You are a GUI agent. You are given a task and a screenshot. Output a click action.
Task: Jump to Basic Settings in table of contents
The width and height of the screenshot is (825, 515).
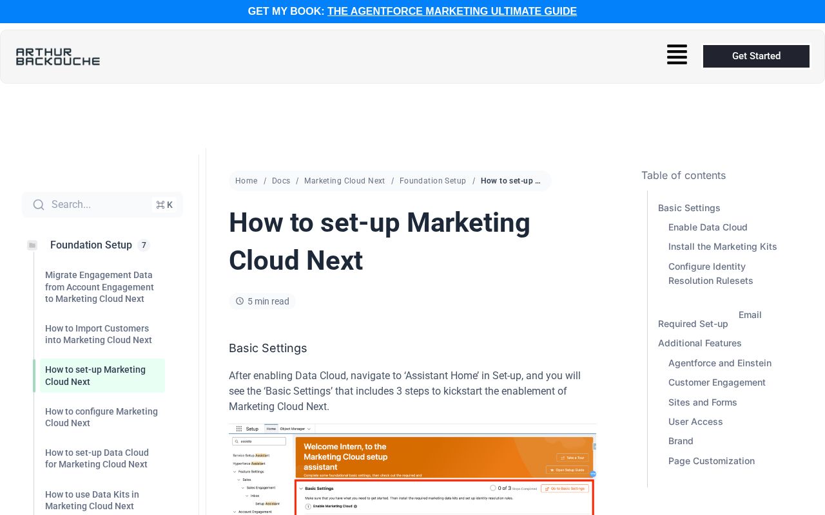(689, 208)
